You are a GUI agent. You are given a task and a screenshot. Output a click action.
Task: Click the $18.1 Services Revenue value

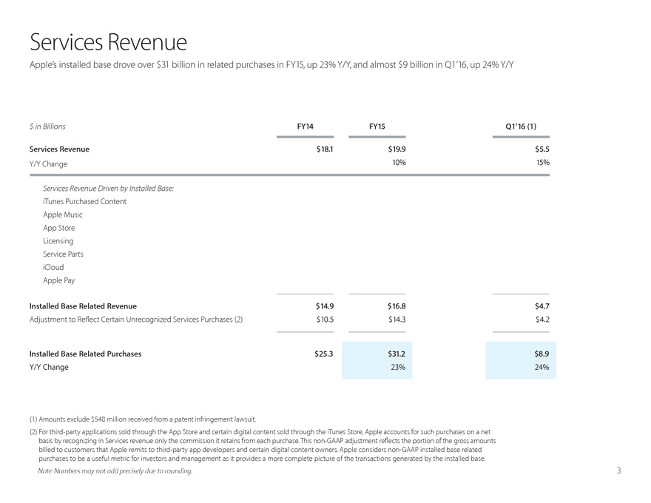(x=324, y=149)
